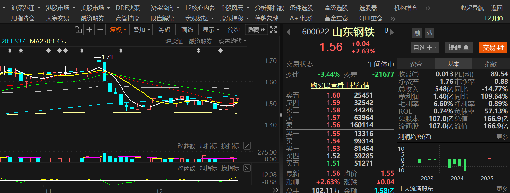Open 分析师指数 menu item

270,8
